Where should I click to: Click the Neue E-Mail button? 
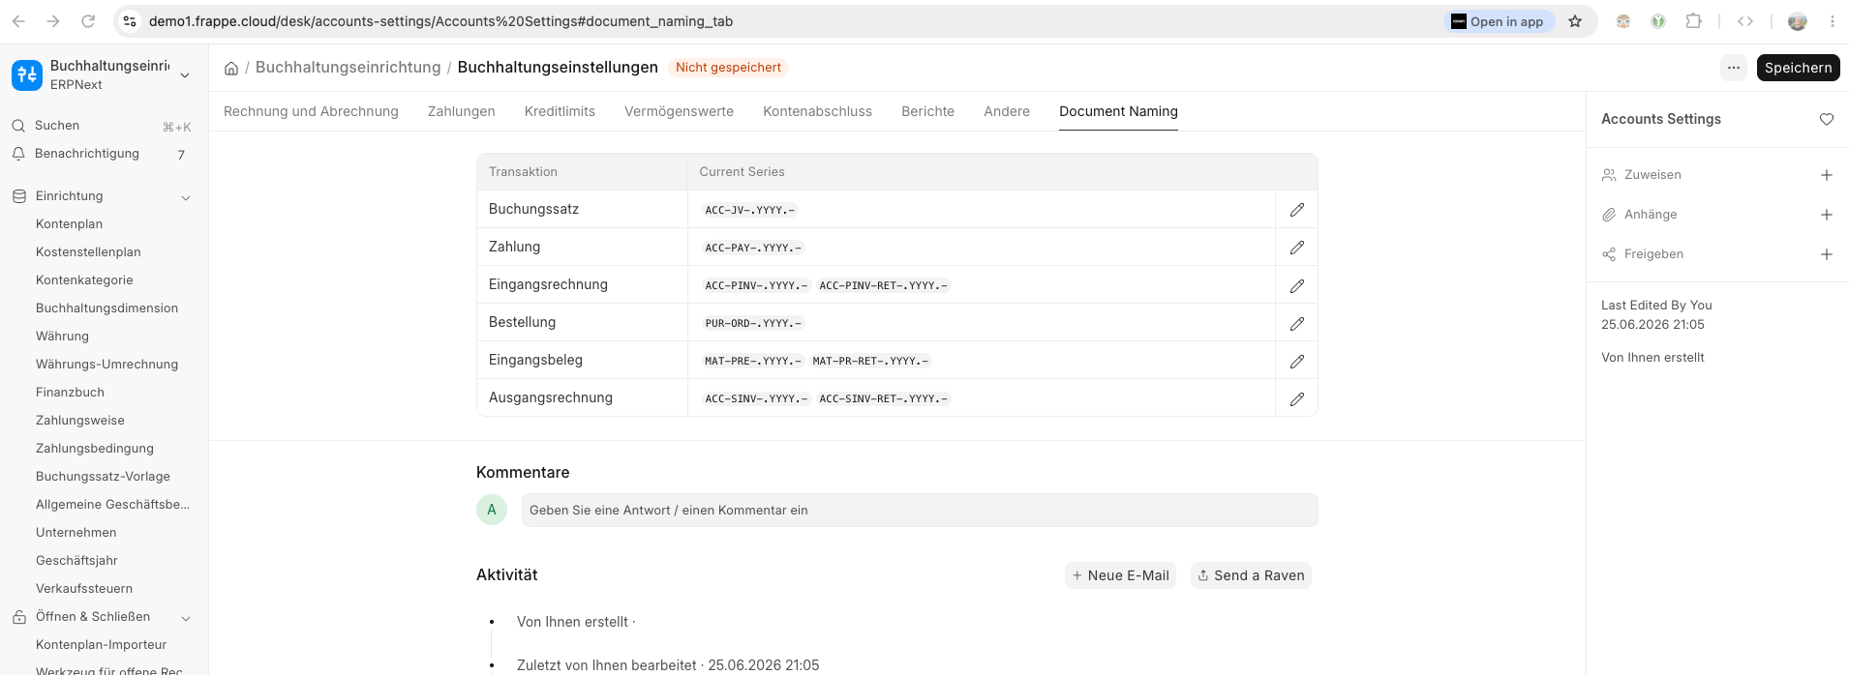[1121, 575]
